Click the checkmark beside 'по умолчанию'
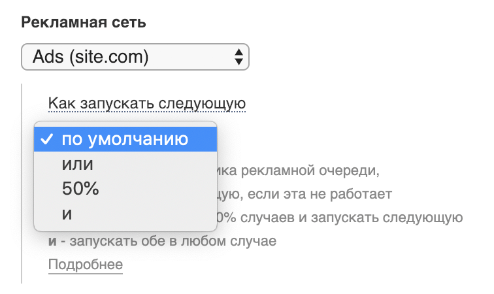 (x=46, y=139)
